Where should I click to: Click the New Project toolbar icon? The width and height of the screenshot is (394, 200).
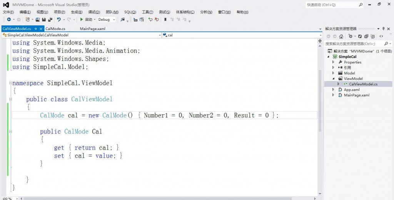28,19
